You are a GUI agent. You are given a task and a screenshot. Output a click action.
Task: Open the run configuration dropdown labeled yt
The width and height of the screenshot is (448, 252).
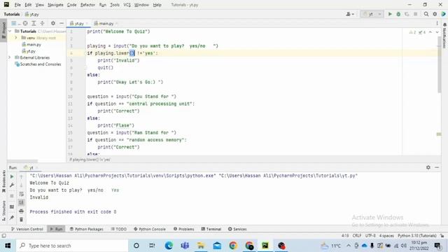pos(372,14)
